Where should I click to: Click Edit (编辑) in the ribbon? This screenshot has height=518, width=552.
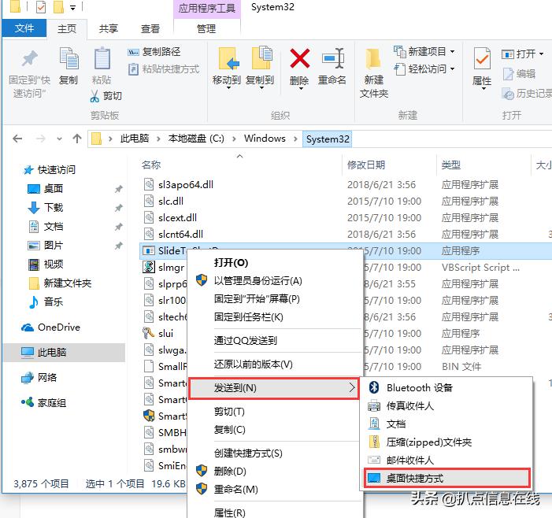coord(519,73)
